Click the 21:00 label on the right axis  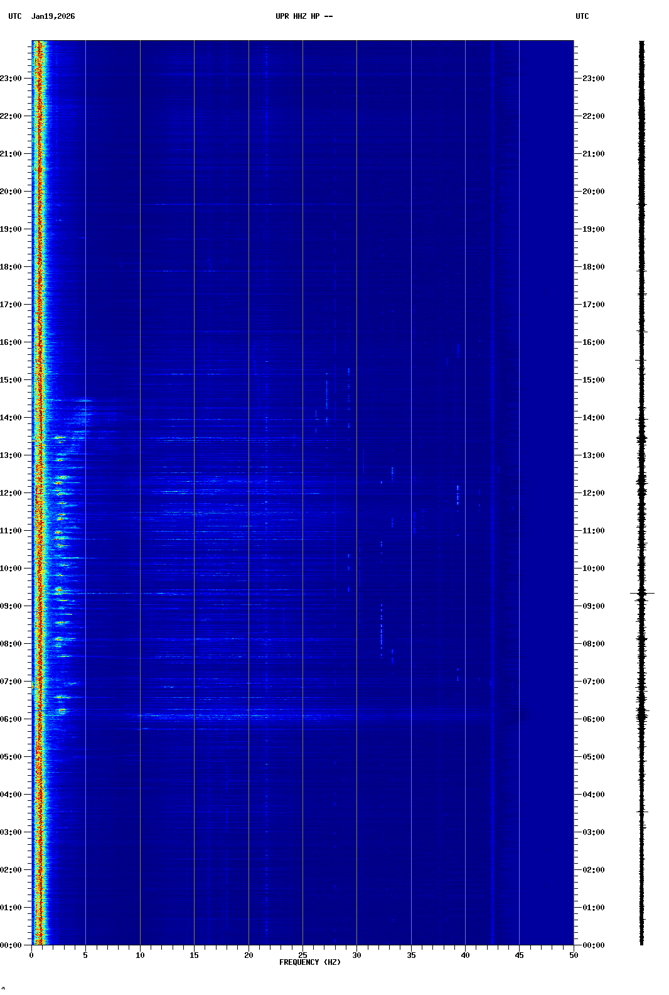tap(593, 154)
